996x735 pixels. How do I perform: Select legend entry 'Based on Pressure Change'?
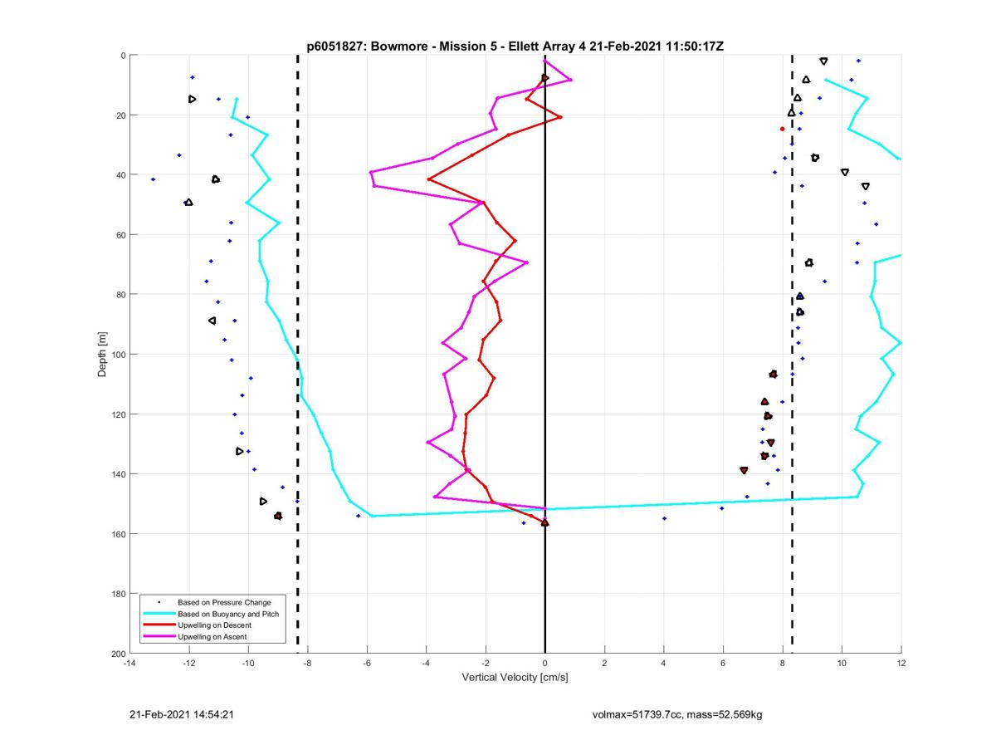click(224, 602)
